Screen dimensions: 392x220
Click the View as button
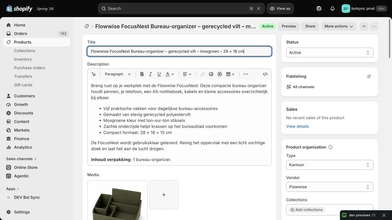tap(280, 9)
